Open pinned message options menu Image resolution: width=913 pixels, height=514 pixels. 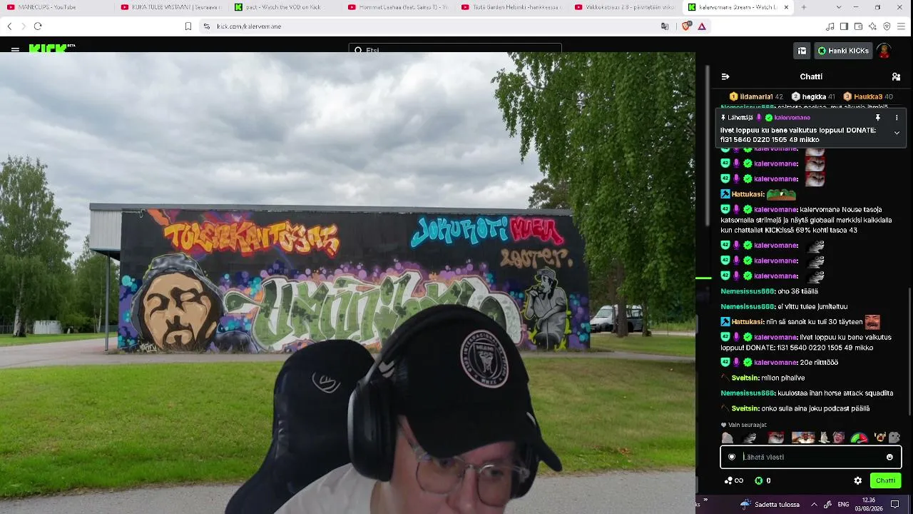pos(897,118)
